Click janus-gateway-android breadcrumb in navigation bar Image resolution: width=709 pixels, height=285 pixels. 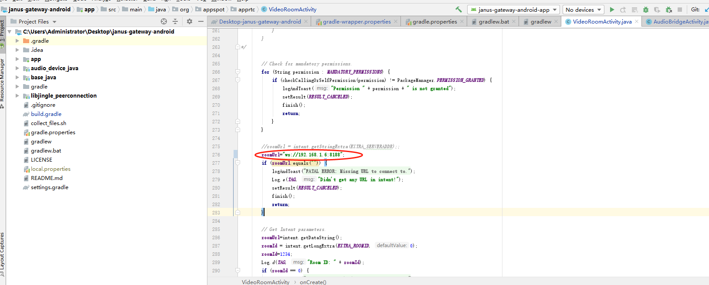[x=39, y=9]
